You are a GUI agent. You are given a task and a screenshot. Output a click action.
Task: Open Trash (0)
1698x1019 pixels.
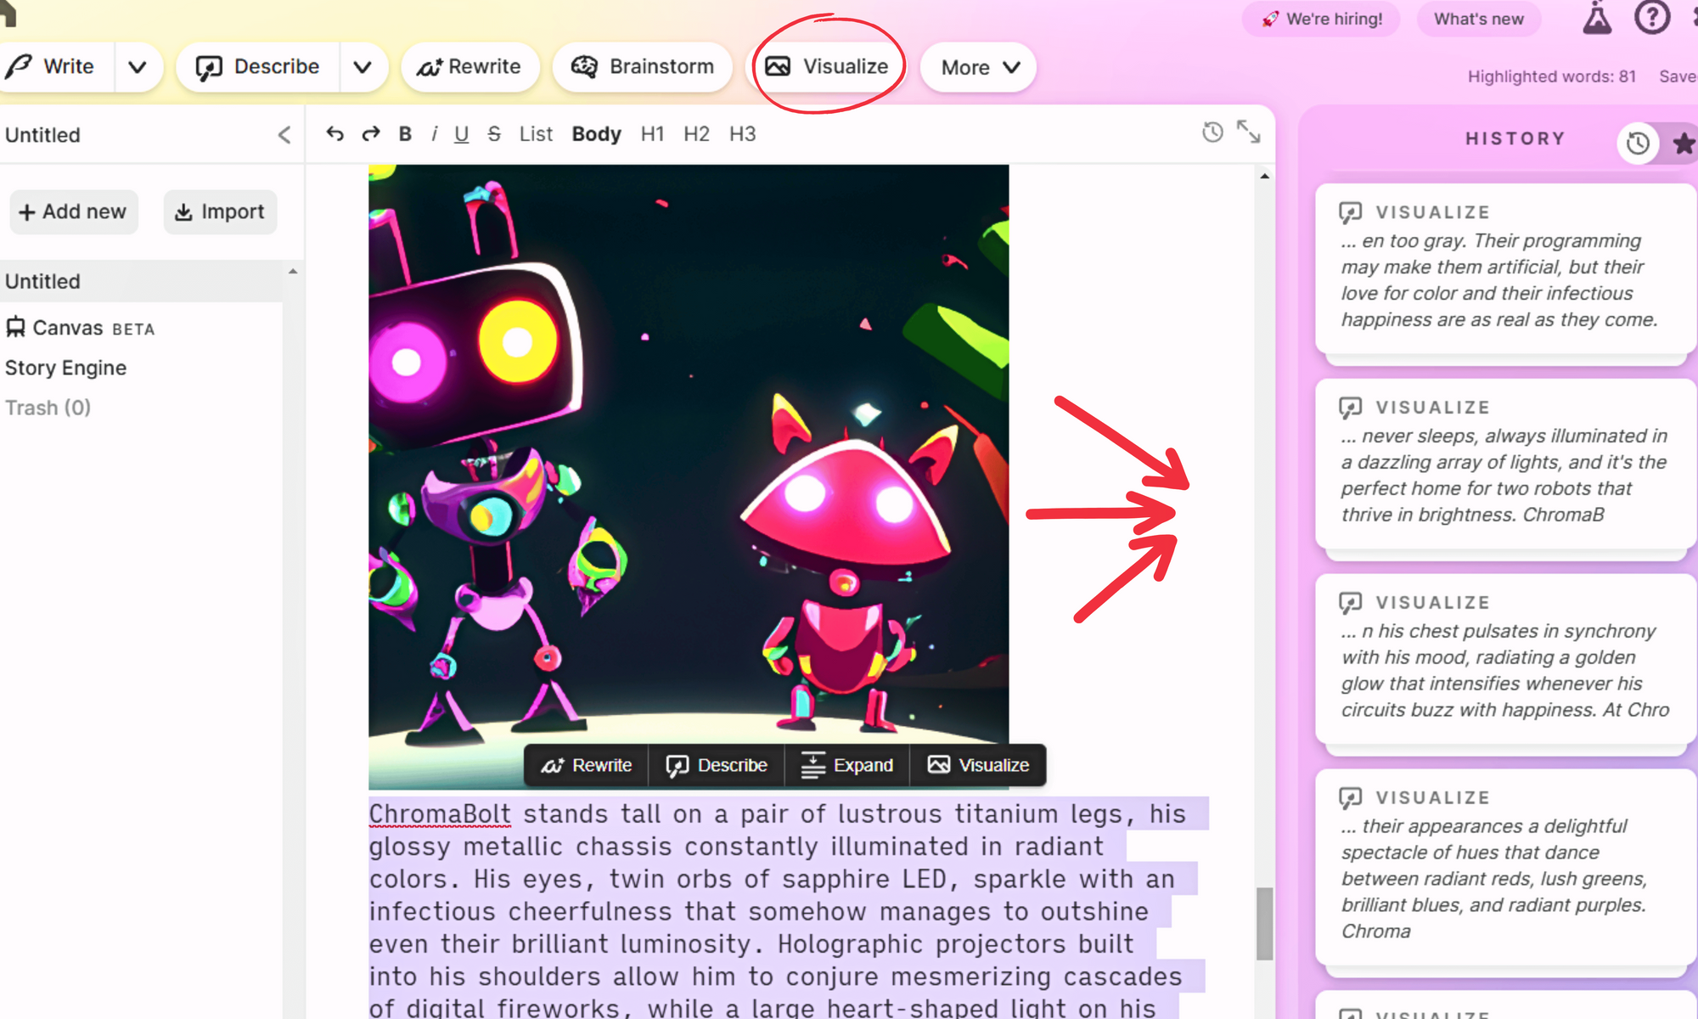[x=48, y=408]
